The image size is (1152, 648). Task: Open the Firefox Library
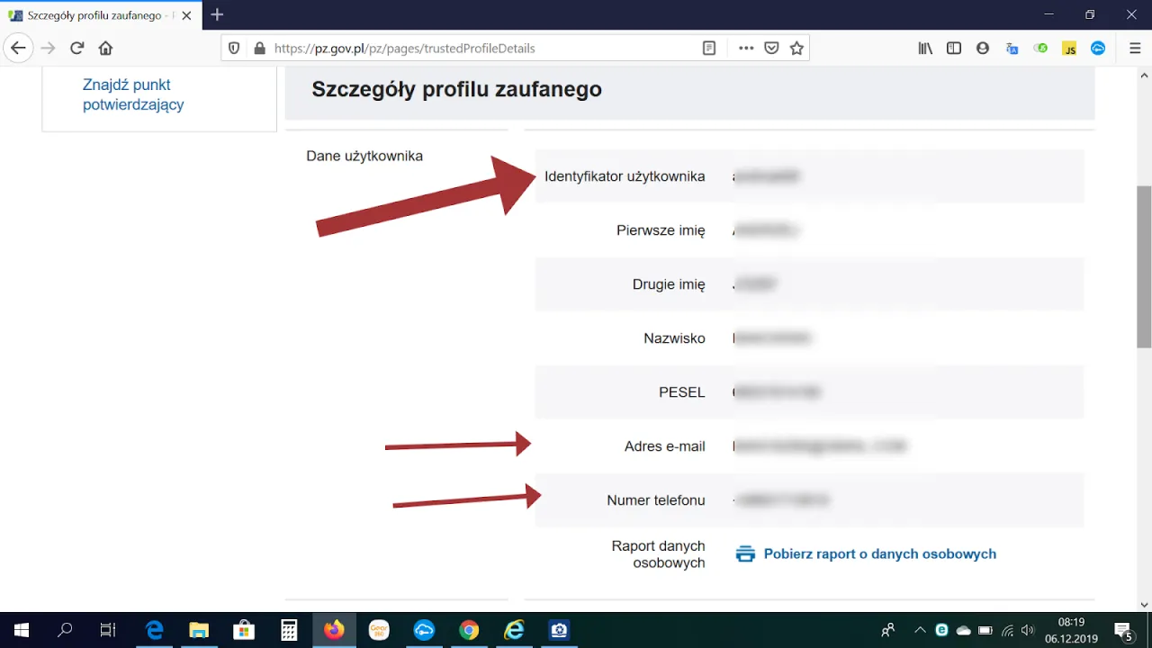tap(924, 48)
